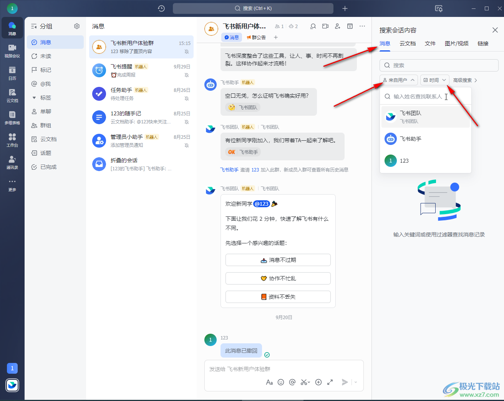
Task: Close the search conversation panel
Action: [x=495, y=30]
